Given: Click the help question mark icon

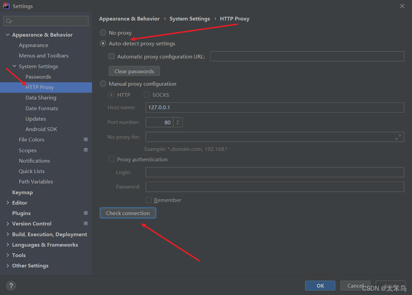Looking at the screenshot, I should [11, 286].
